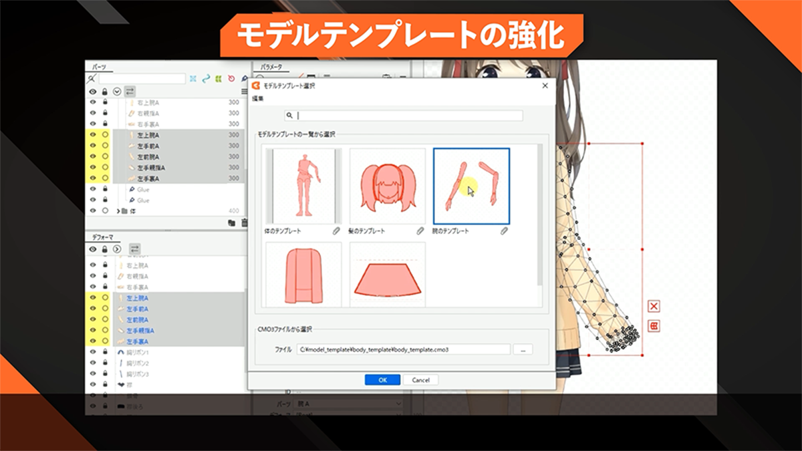Click the light-blue expand icon in parts toolbar
Viewport: 802px width, 451px height.
193,79
